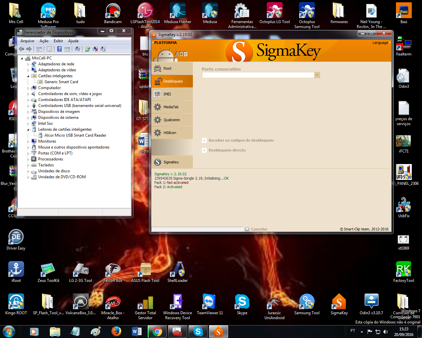Viewport: 422px width, 338px height.
Task: Open Arquivo menu in Device Manager
Action: pos(27,41)
